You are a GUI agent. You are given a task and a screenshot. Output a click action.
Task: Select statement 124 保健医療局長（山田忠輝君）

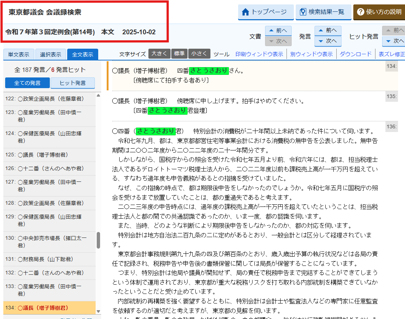tap(49, 137)
